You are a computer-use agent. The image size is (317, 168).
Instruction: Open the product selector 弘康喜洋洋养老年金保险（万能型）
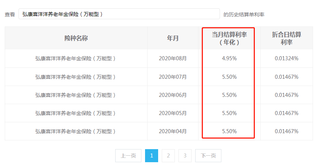coord(119,14)
